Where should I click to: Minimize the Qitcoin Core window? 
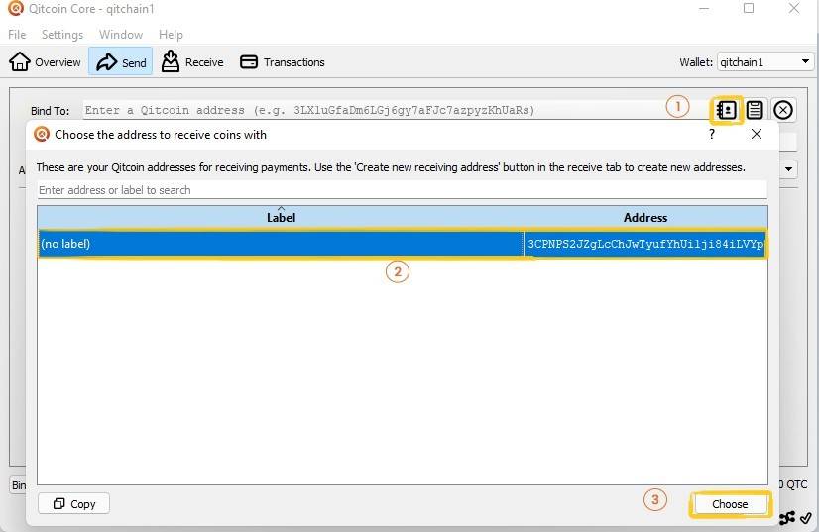coord(704,8)
